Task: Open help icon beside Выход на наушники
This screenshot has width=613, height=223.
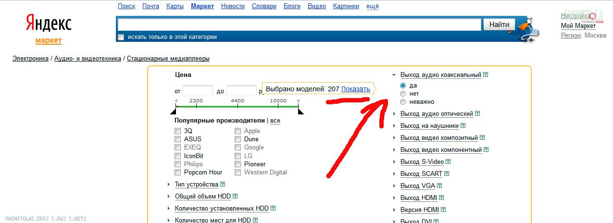Action: click(x=463, y=125)
